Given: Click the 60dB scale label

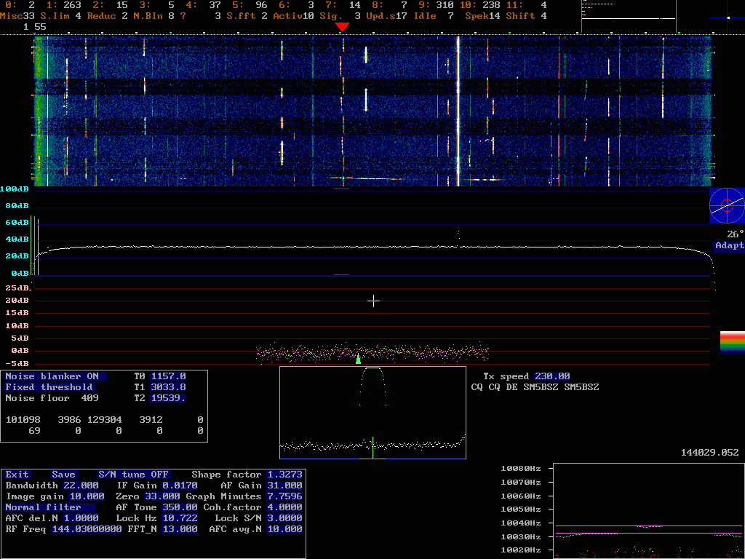Looking at the screenshot, I should pyautogui.click(x=17, y=223).
